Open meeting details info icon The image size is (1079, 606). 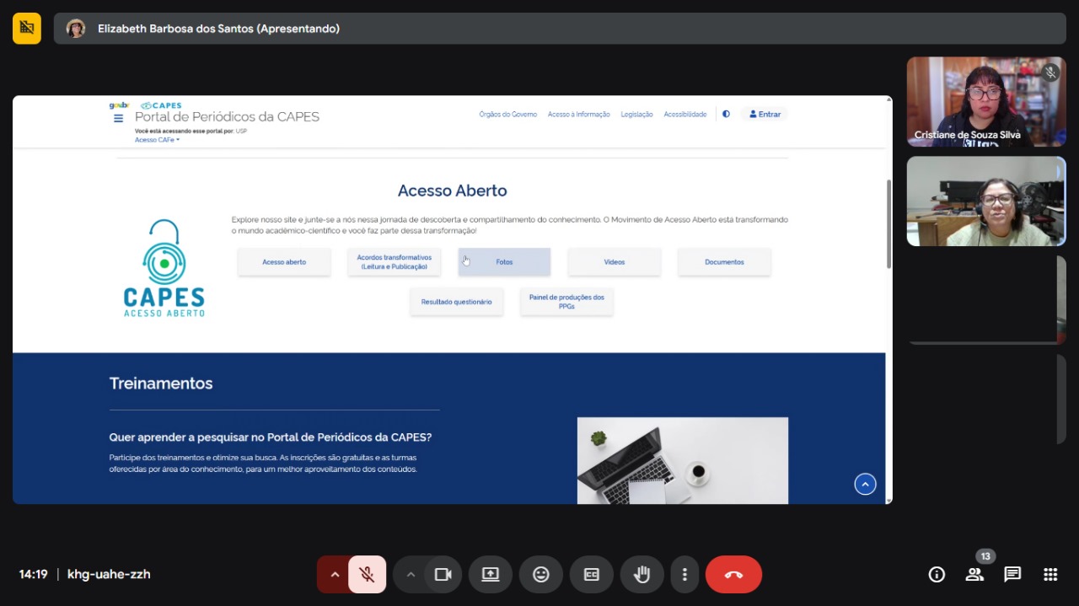point(937,575)
